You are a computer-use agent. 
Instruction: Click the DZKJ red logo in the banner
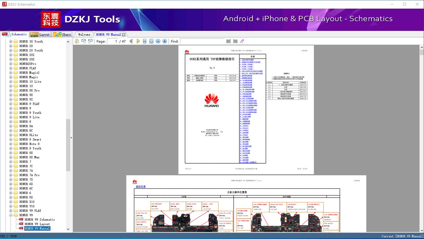[51, 19]
